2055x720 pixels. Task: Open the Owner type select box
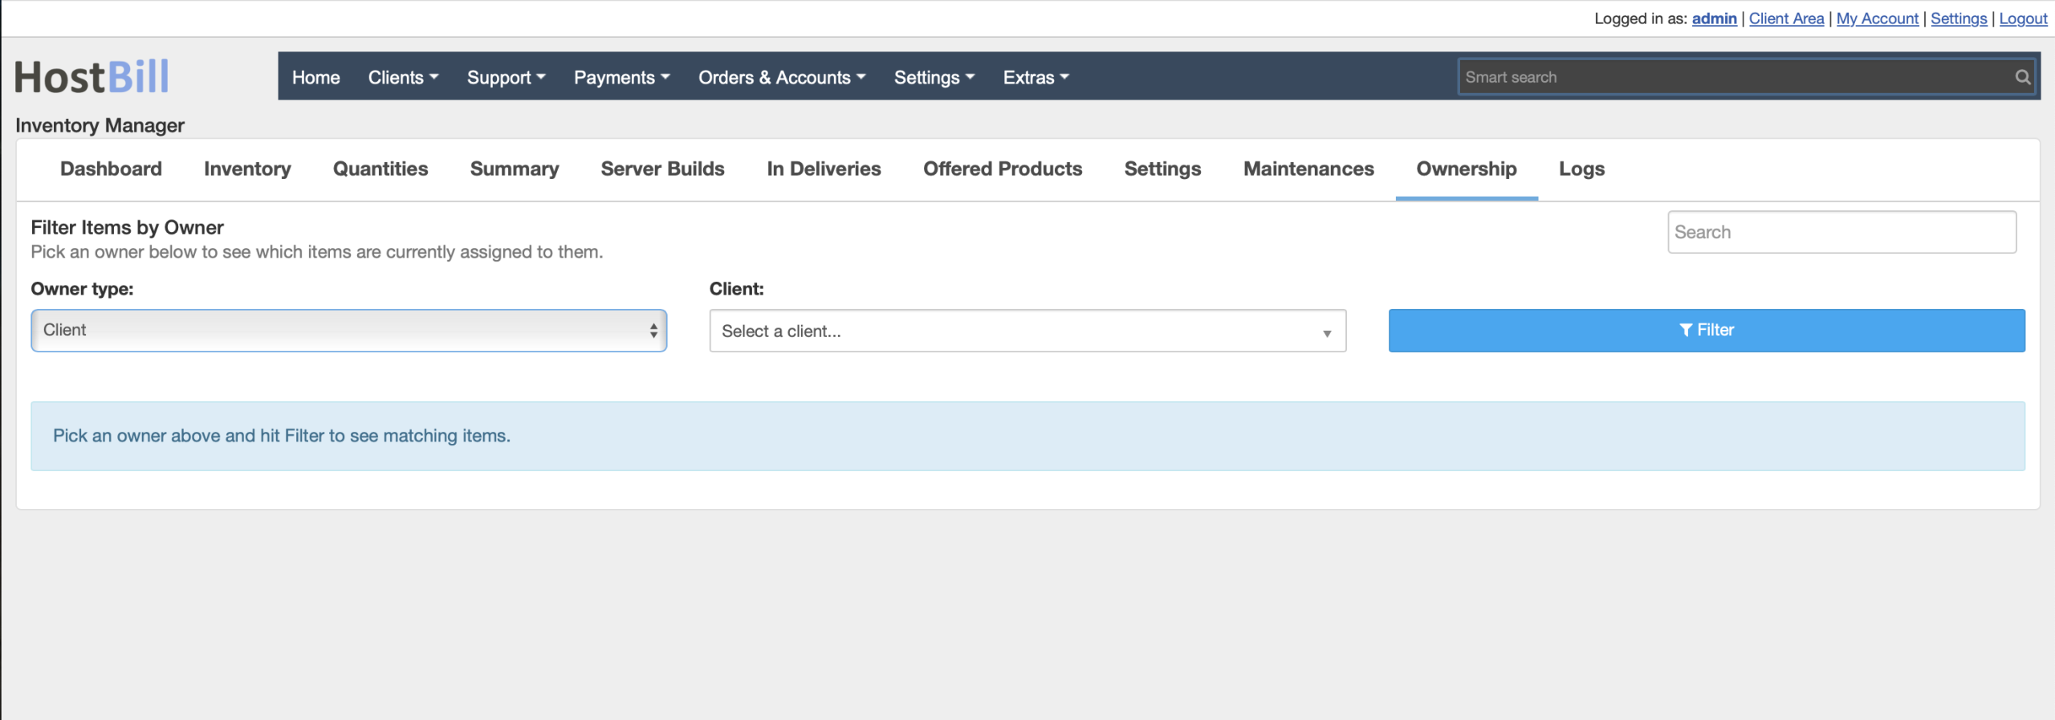[x=349, y=330]
